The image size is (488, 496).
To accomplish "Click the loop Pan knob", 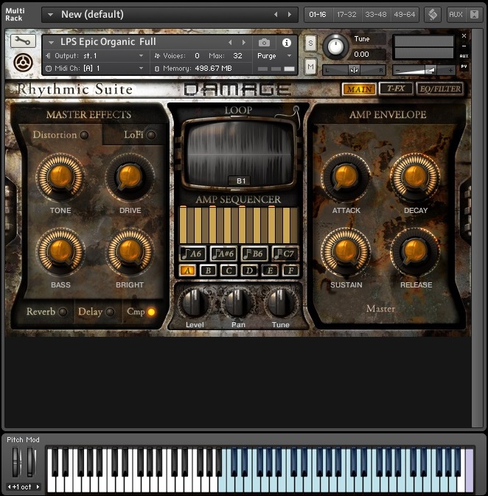I will pos(238,303).
